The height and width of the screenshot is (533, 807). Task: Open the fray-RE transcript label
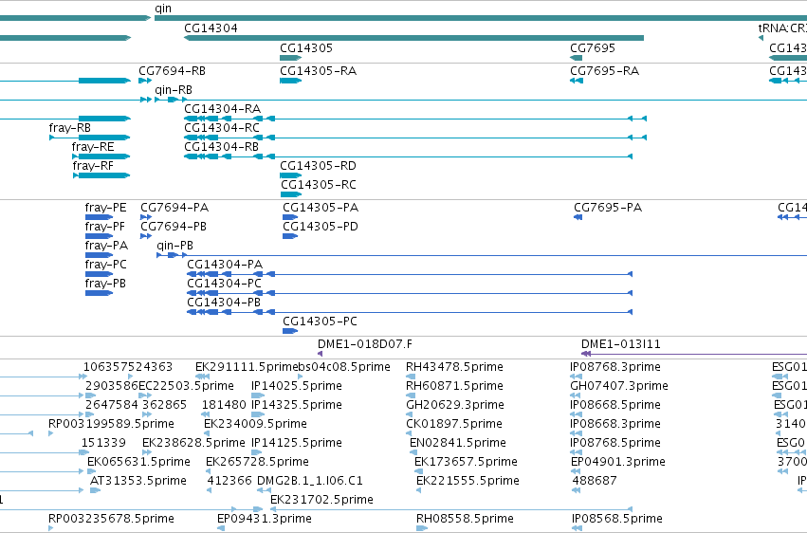[93, 147]
